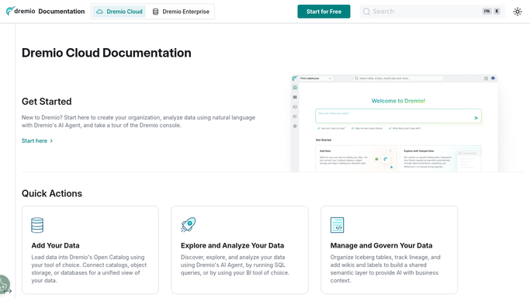Image resolution: width=530 pixels, height=298 pixels.
Task: Open the Dremio console preview image
Action: pos(394,123)
